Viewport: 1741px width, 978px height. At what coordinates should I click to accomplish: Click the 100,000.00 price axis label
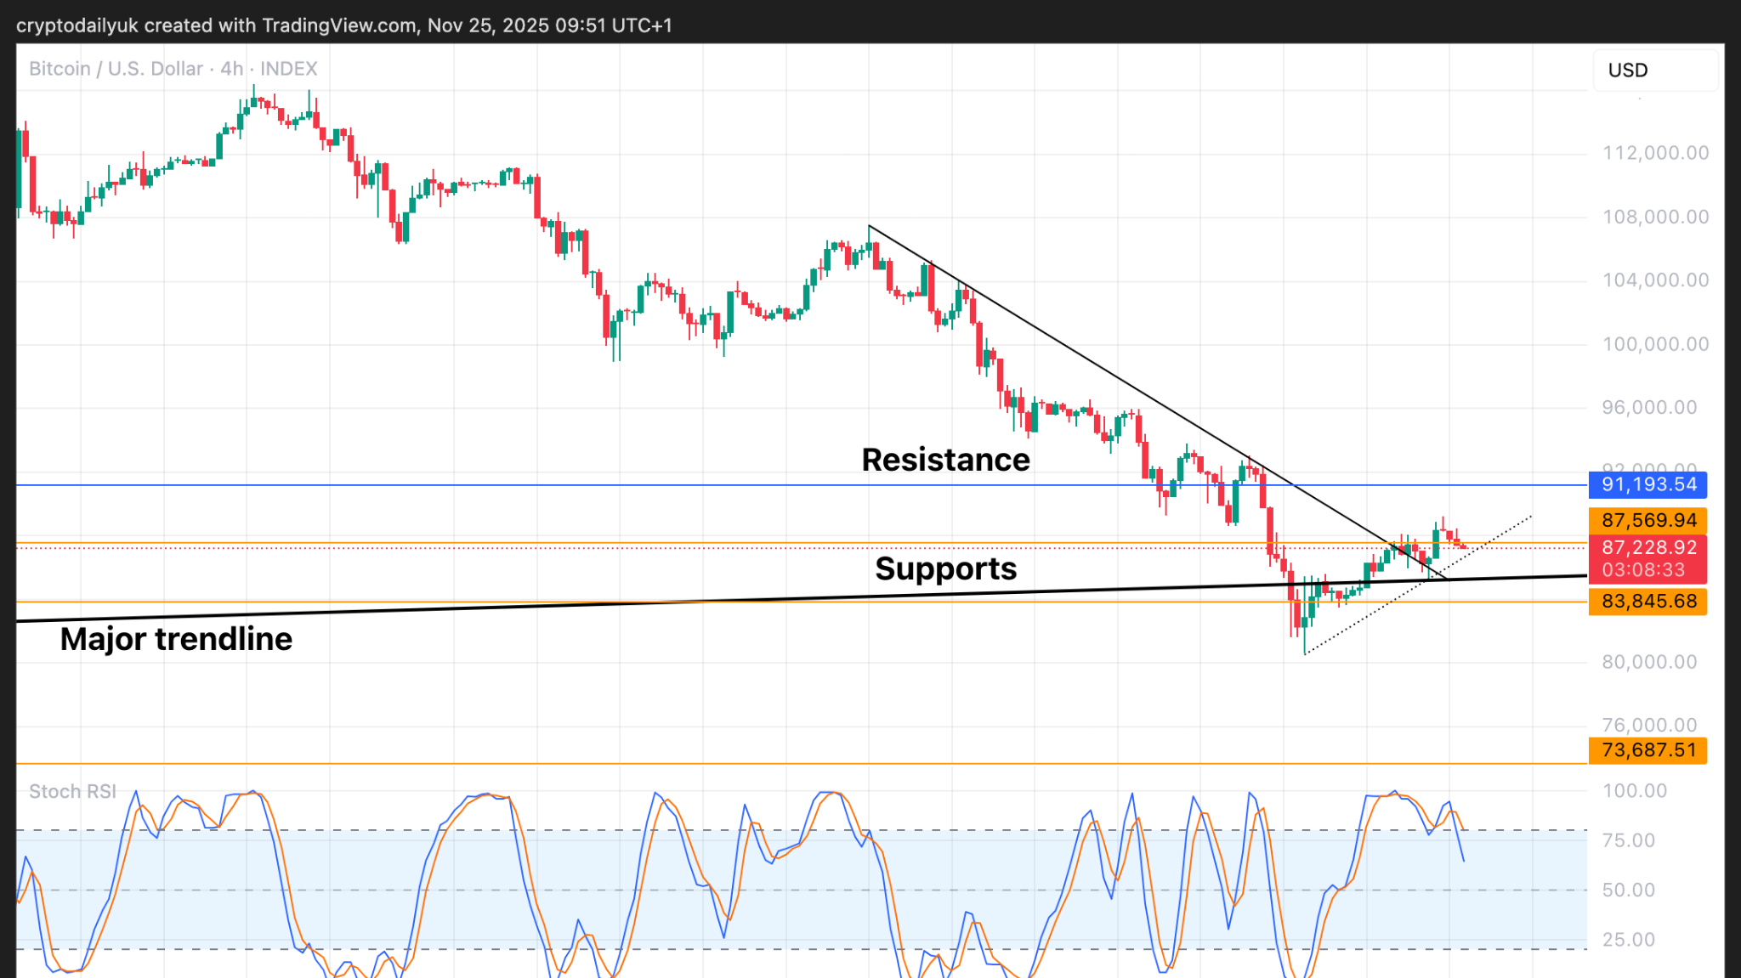(1654, 344)
